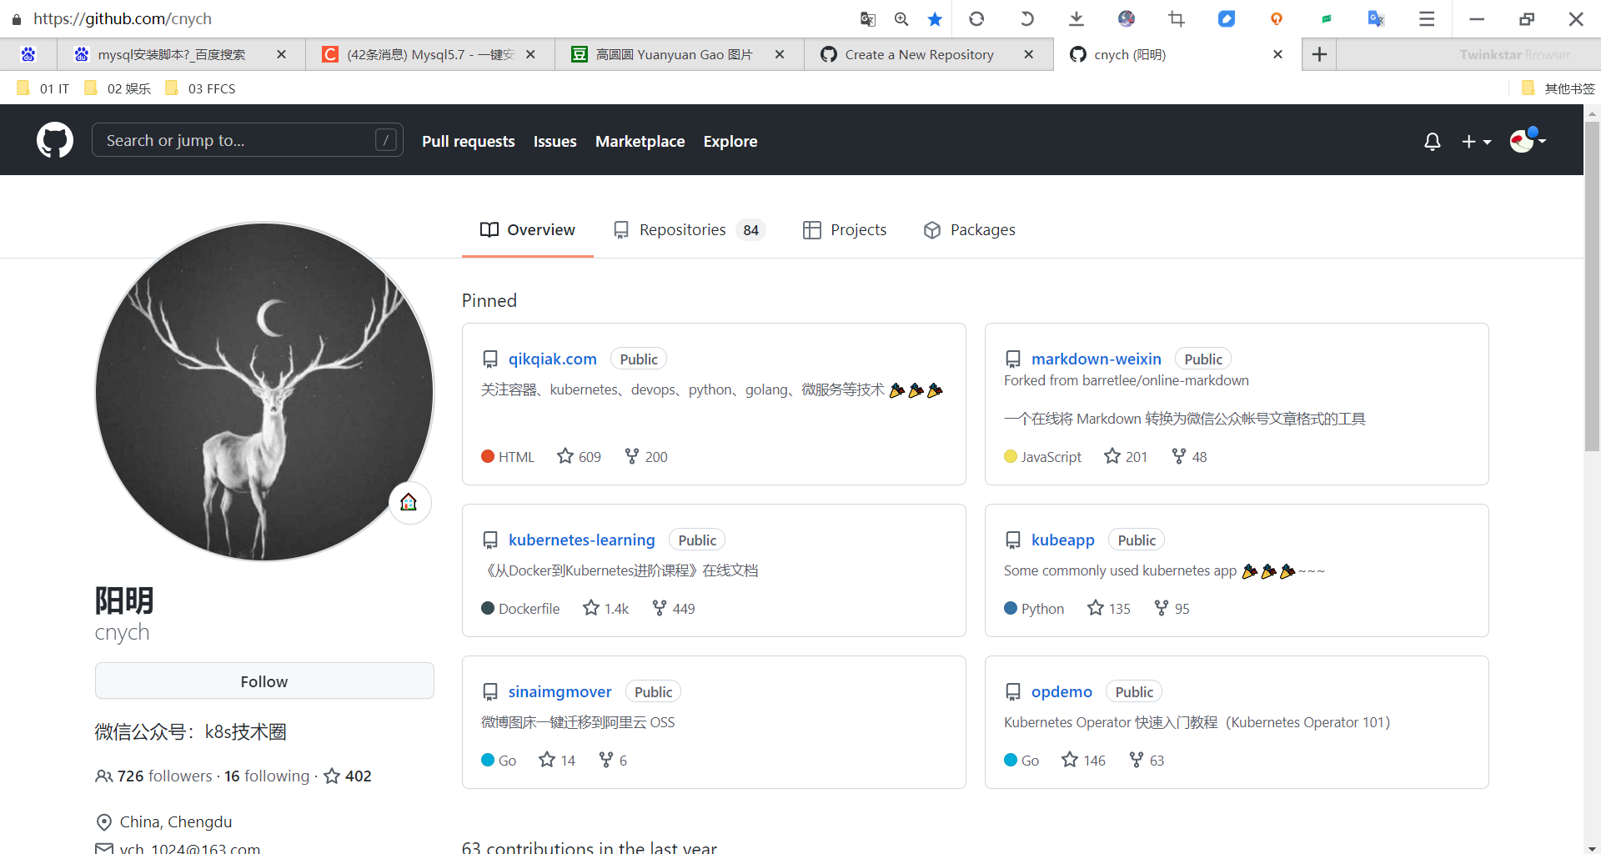
Task: Click the page vertical scrollbar thumb
Action: point(1592,286)
